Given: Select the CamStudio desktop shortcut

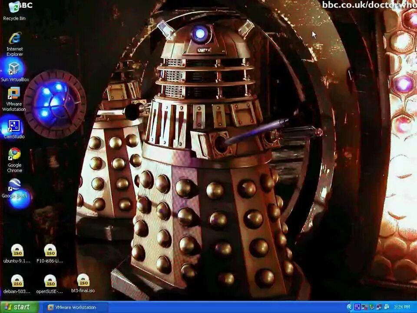Looking at the screenshot, I should 14,130.
